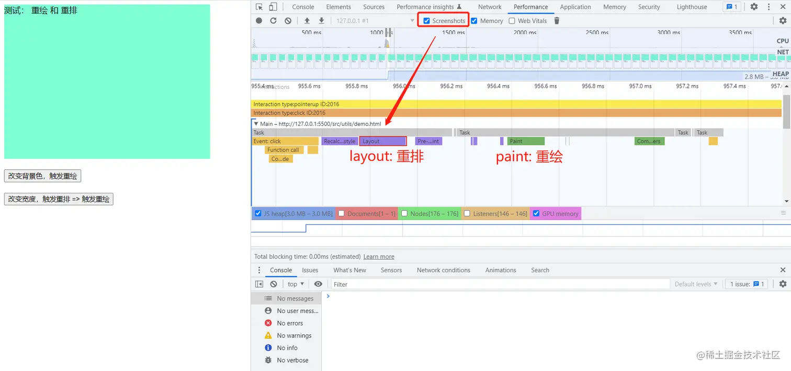Image resolution: width=791 pixels, height=371 pixels.
Task: Click the reload and record icon
Action: coord(273,21)
